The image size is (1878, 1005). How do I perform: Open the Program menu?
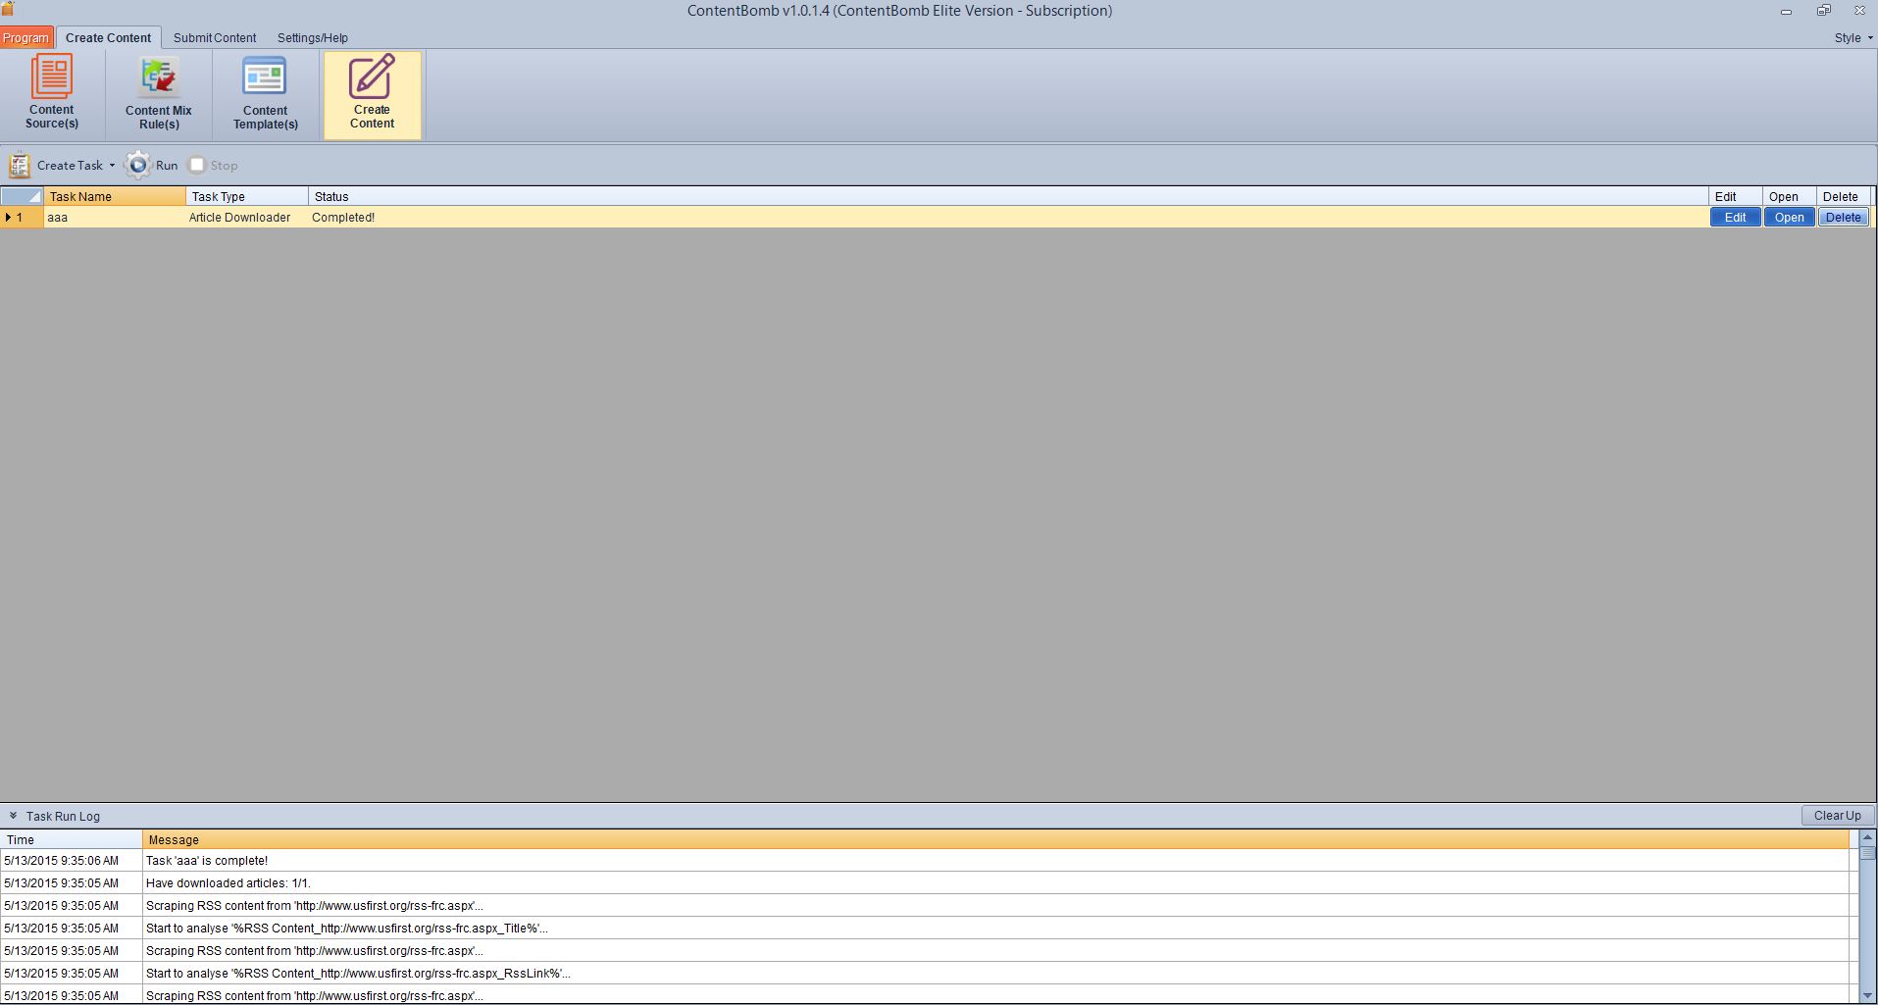(x=25, y=38)
